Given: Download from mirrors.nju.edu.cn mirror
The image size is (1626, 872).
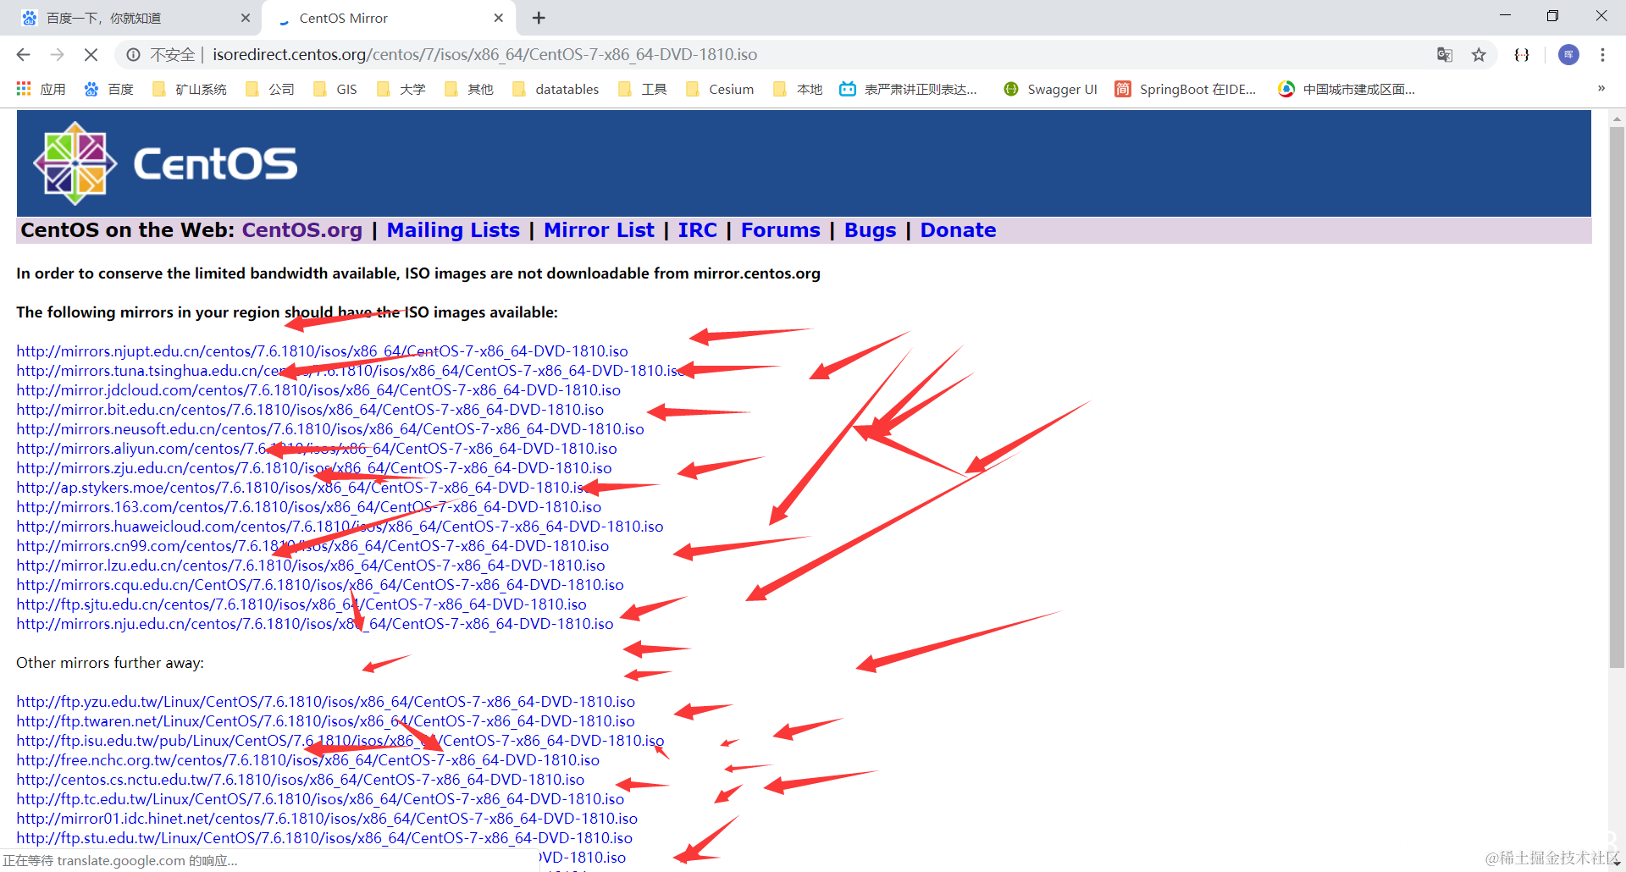Looking at the screenshot, I should (315, 624).
